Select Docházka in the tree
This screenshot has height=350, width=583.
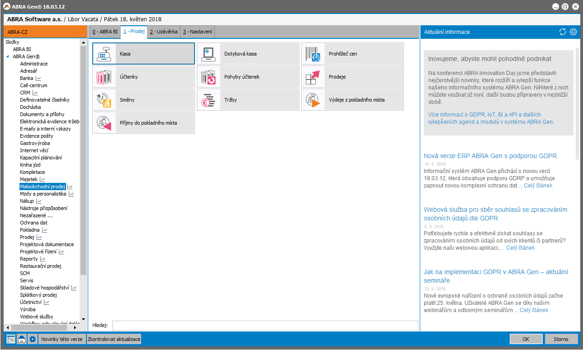[x=30, y=107]
